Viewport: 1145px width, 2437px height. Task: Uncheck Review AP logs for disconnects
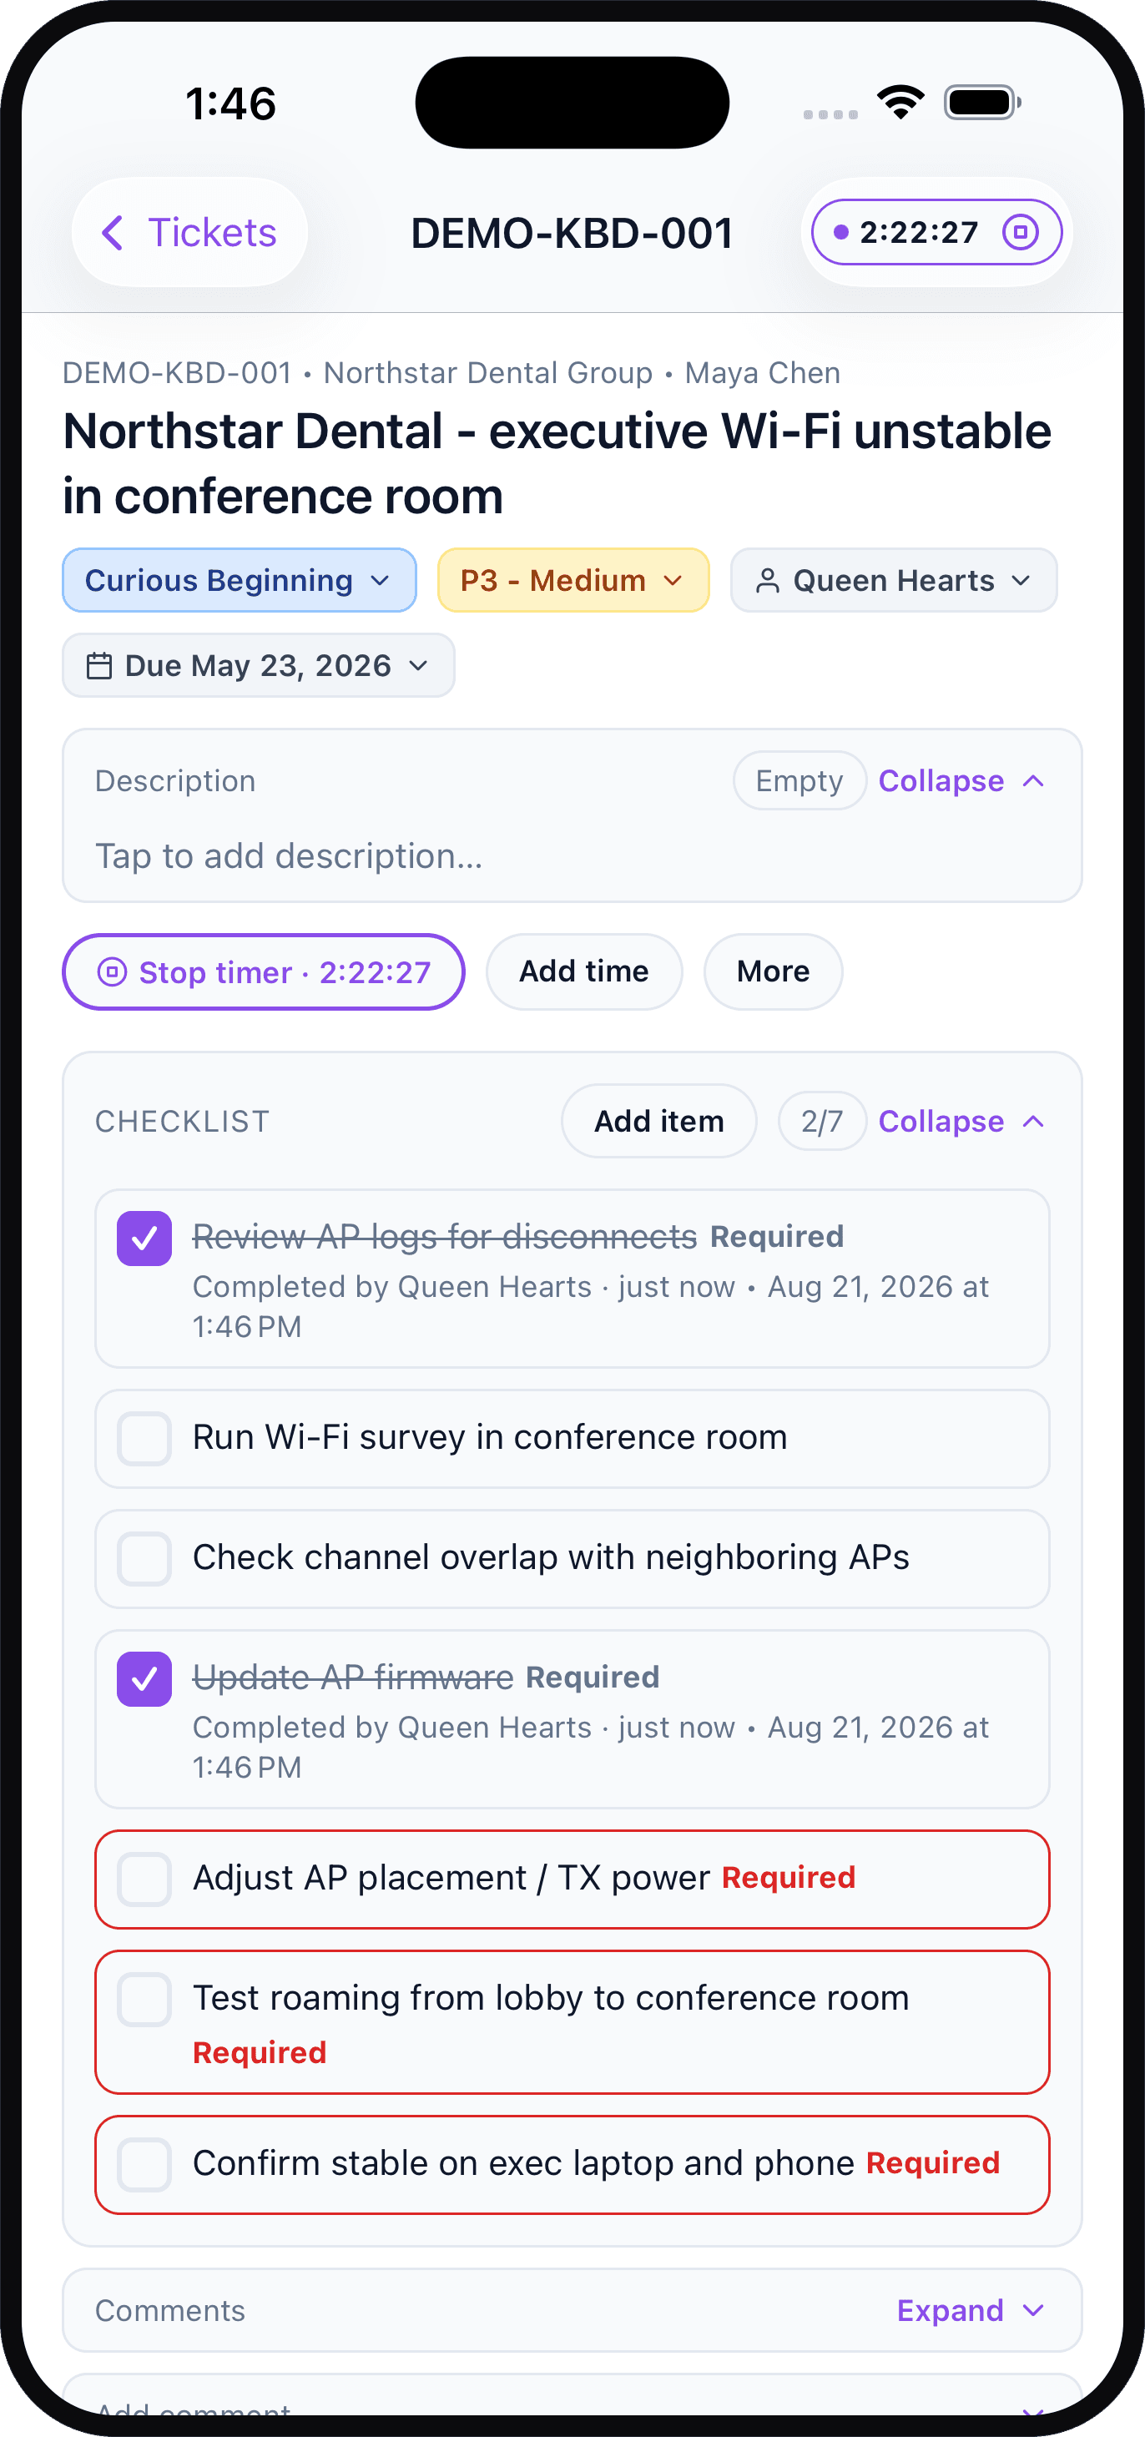point(144,1239)
